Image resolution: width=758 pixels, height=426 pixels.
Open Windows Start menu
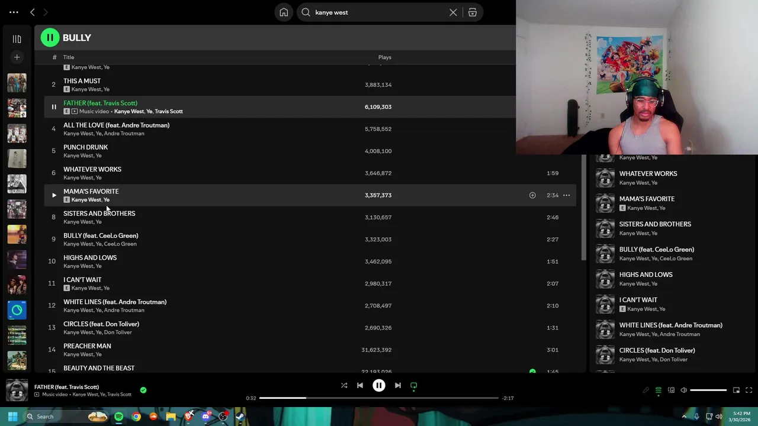click(x=12, y=417)
